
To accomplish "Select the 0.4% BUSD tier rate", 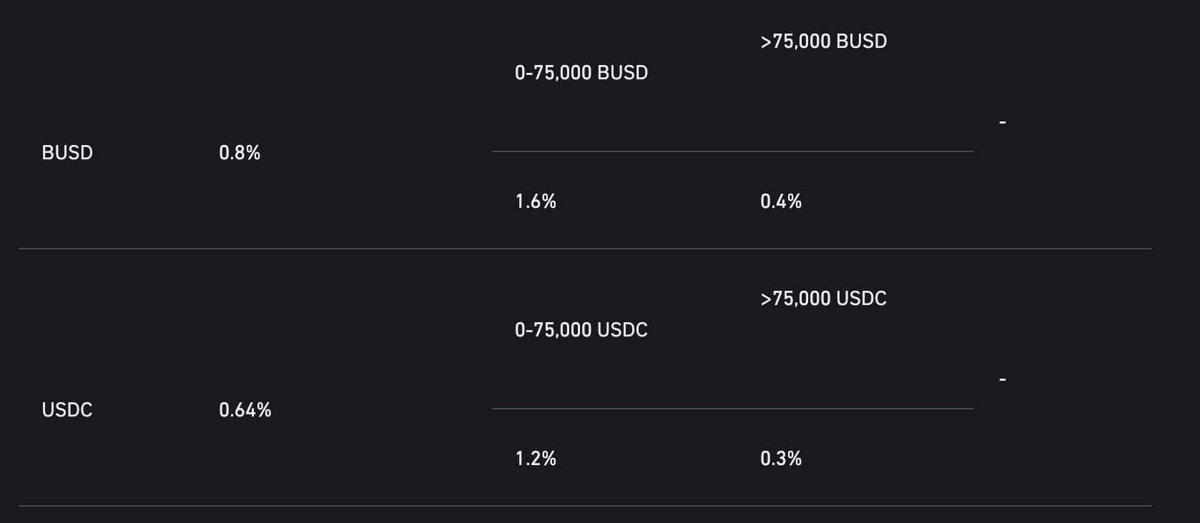I will pyautogui.click(x=781, y=201).
